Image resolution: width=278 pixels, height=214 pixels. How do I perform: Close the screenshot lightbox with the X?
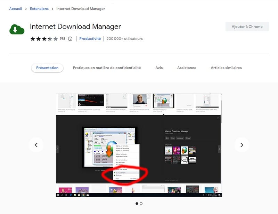pos(218,118)
